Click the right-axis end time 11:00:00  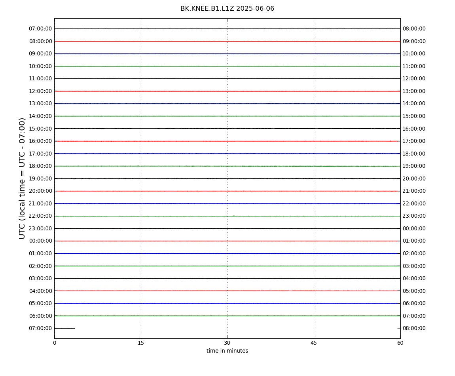coord(414,66)
